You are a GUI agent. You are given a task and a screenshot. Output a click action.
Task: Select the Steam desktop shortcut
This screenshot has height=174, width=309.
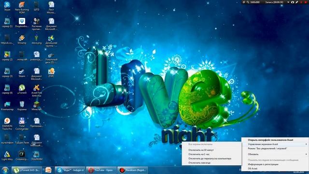pyautogui.click(x=22, y=72)
